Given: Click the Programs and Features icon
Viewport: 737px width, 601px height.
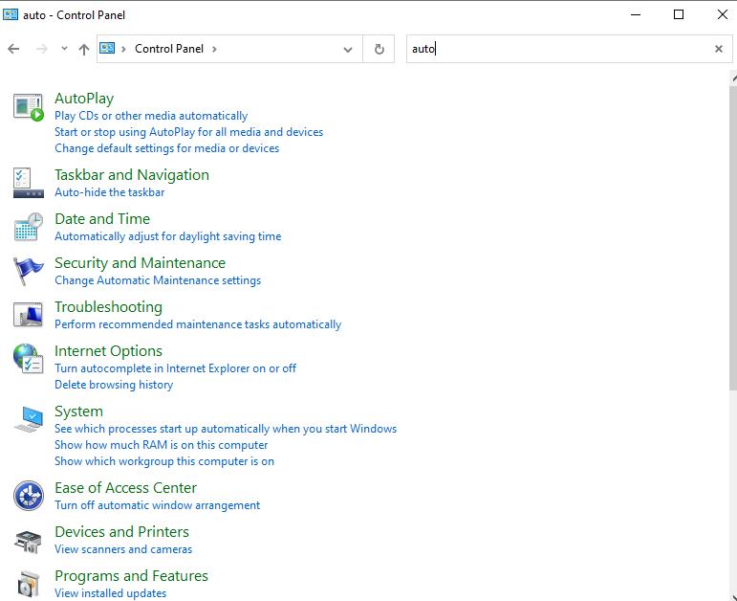Looking at the screenshot, I should click(x=29, y=584).
